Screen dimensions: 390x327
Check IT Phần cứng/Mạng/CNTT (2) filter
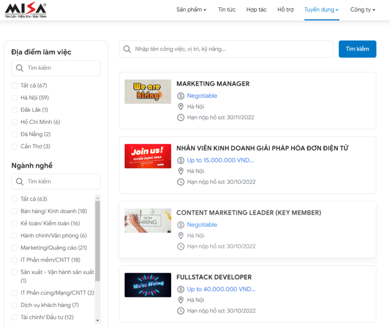tap(14, 293)
